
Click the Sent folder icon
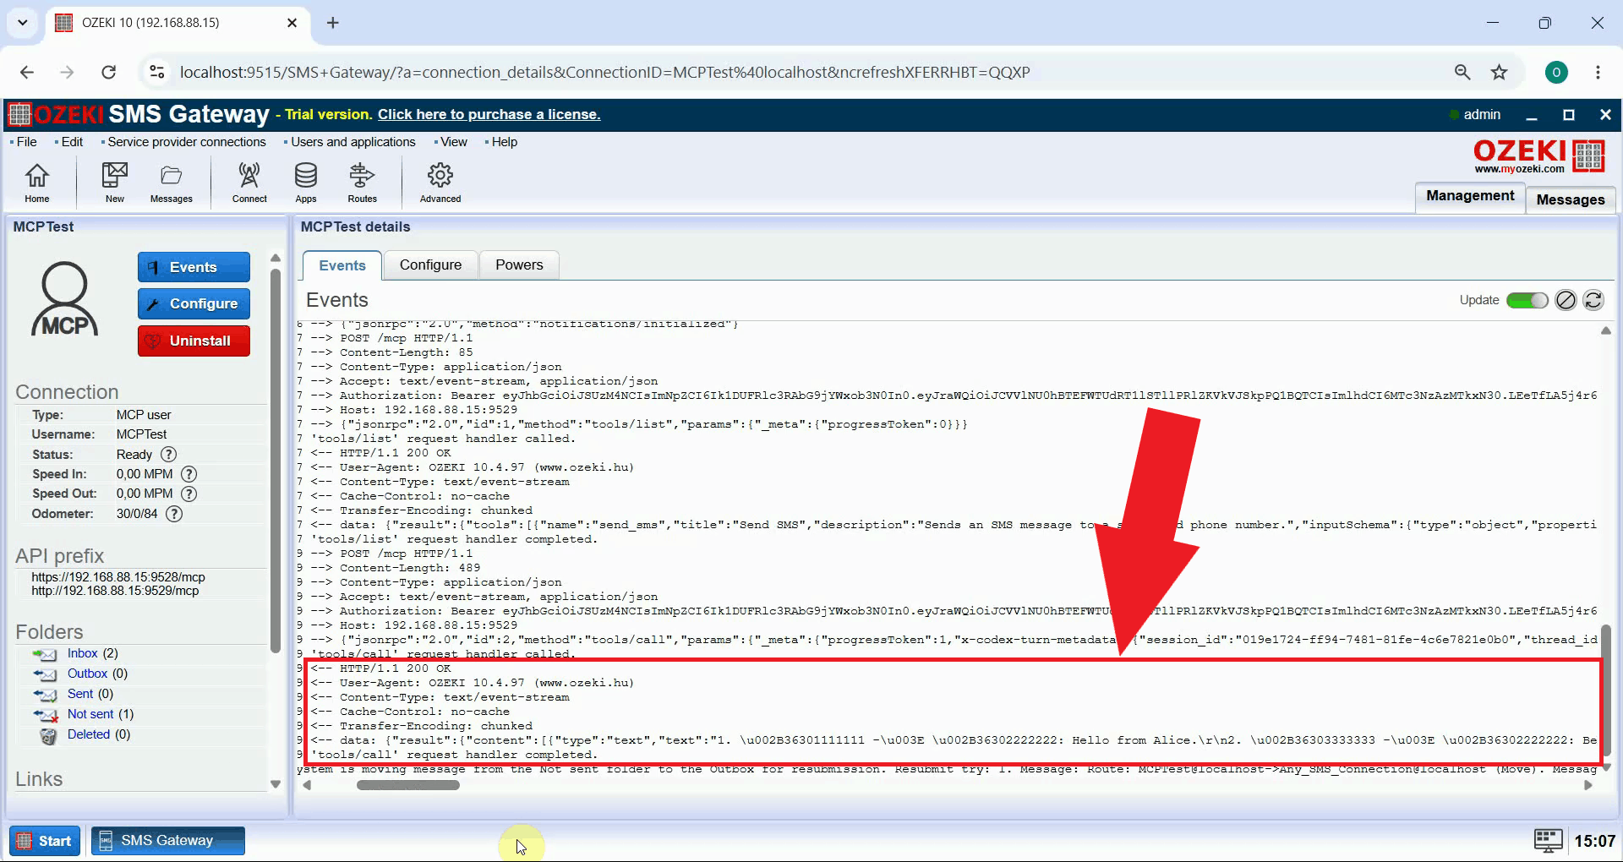tap(45, 695)
